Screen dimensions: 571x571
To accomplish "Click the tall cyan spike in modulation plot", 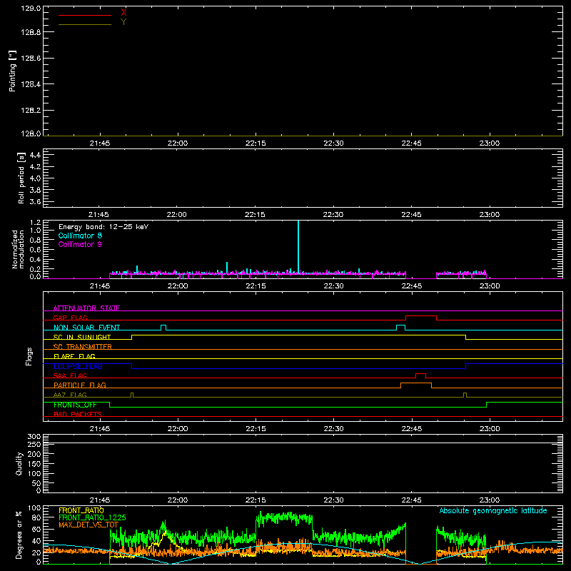I will 298,246.
